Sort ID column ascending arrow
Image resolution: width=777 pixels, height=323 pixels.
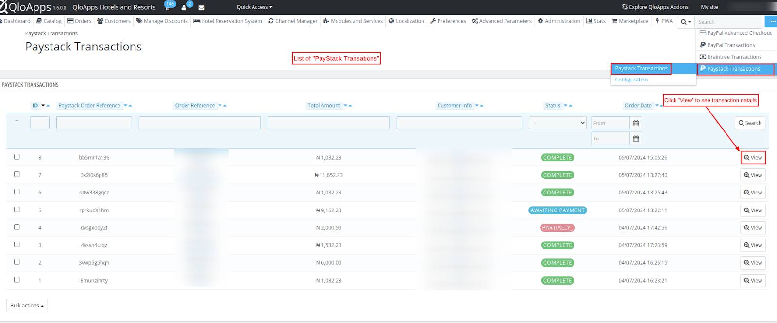click(x=48, y=106)
